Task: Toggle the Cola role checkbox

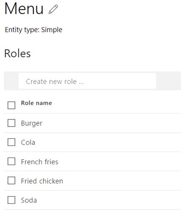Action: pyautogui.click(x=11, y=142)
